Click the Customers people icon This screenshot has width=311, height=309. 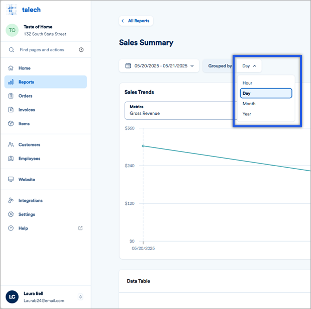point(11,144)
